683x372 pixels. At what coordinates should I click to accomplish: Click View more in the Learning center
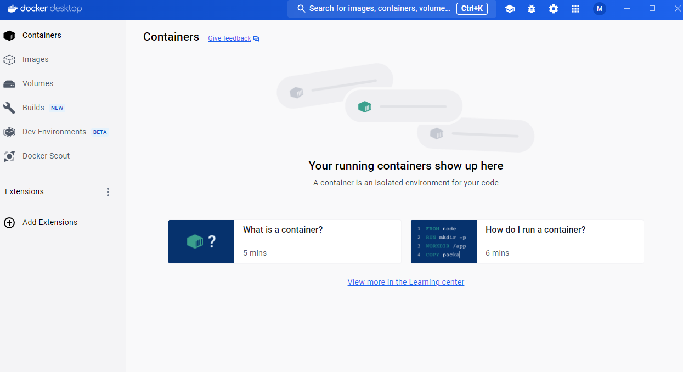click(x=406, y=282)
